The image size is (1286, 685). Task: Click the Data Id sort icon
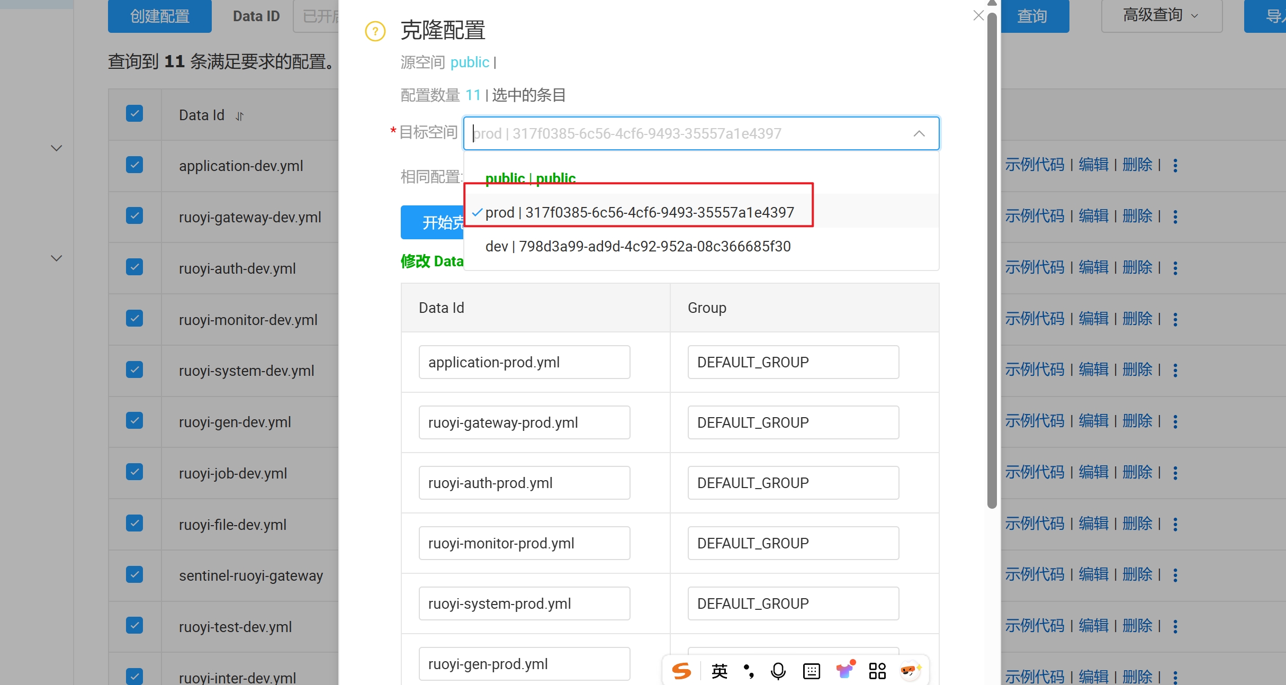tap(239, 116)
